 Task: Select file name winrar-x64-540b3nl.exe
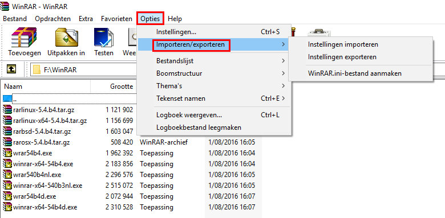(x=48, y=186)
